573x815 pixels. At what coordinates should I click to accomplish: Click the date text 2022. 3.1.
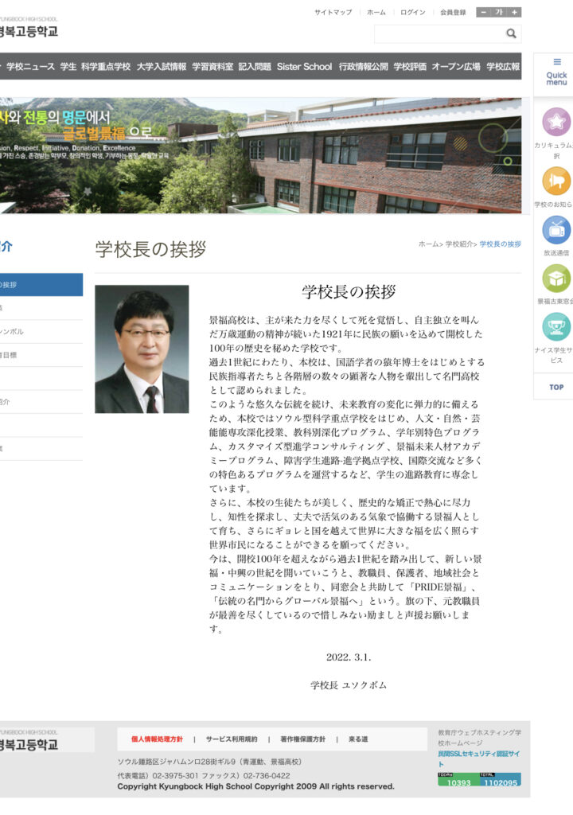(x=349, y=657)
